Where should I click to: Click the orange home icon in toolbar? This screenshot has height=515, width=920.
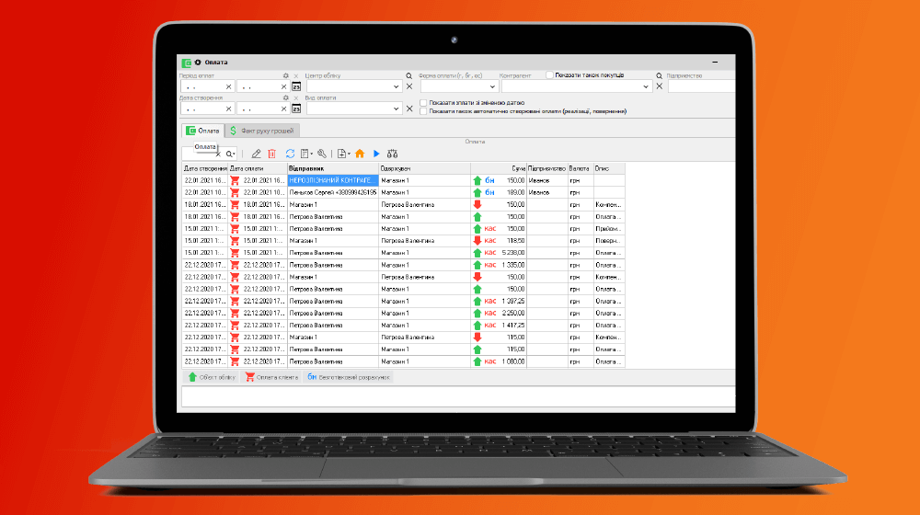tap(360, 154)
